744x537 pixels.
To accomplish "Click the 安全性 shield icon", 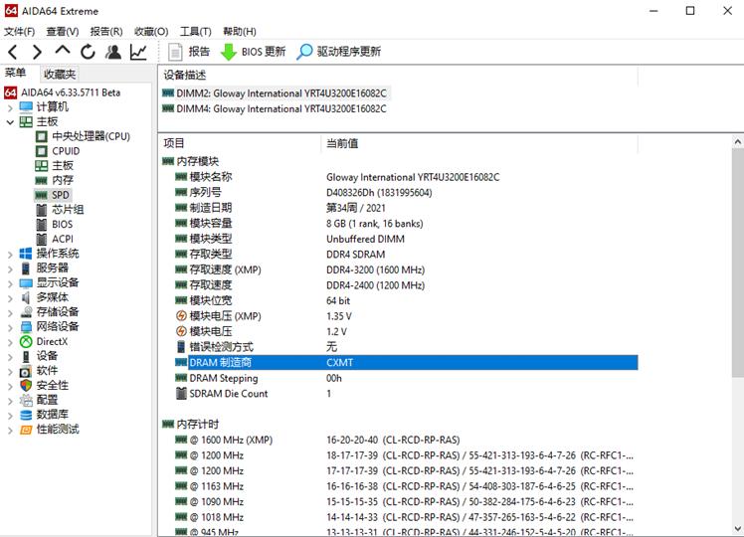I will (x=26, y=385).
